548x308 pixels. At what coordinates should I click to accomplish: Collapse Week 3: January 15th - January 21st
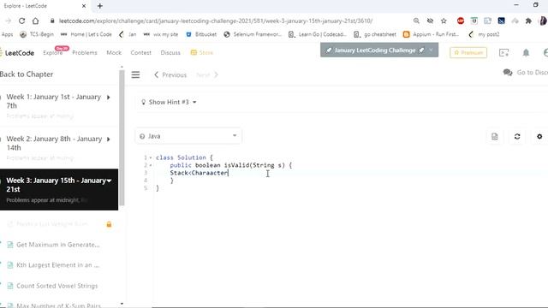click(59, 189)
